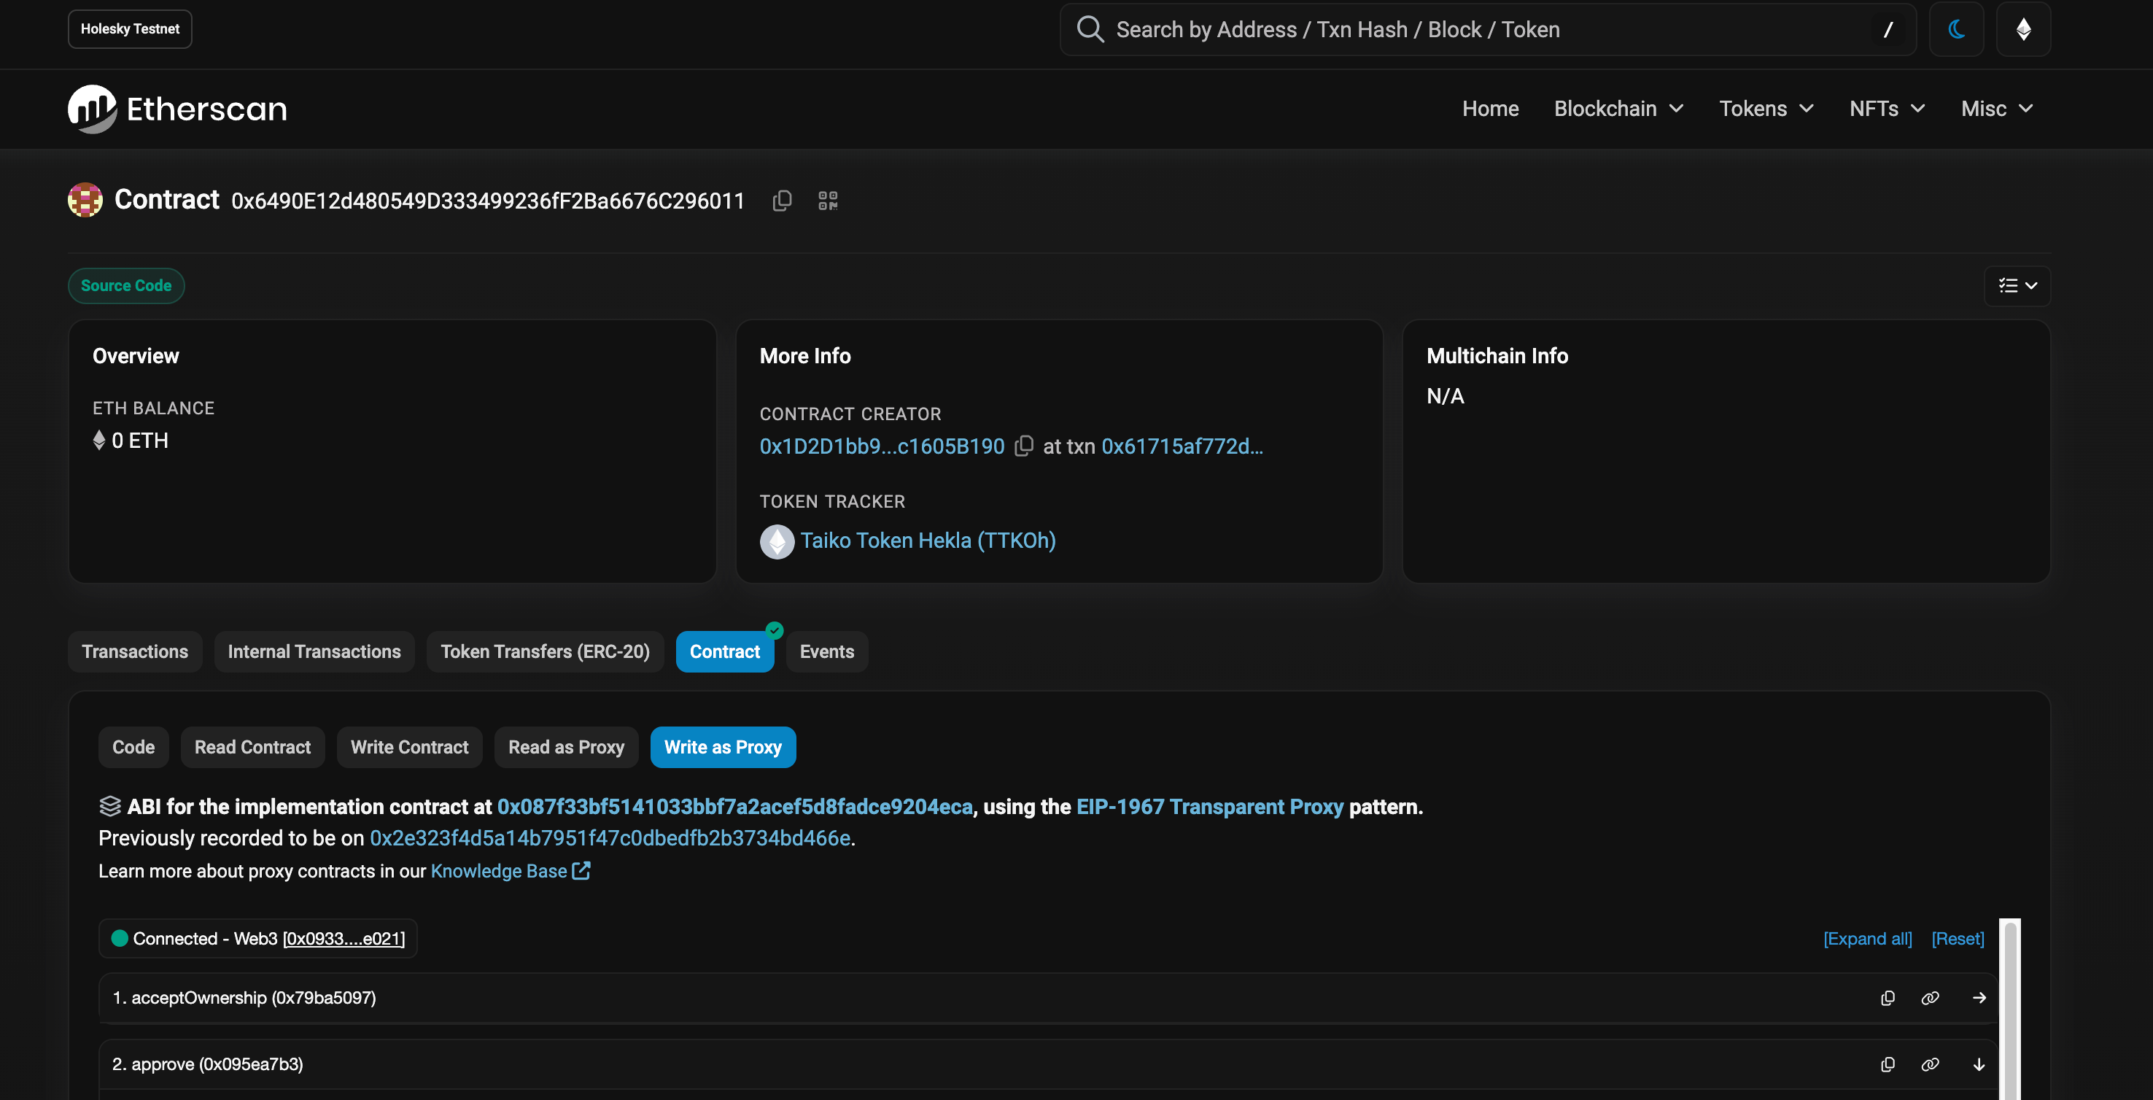Screen dimensions: 2153x1100
Task: Open the Token Transfers (ERC-20) tab
Action: click(x=545, y=651)
